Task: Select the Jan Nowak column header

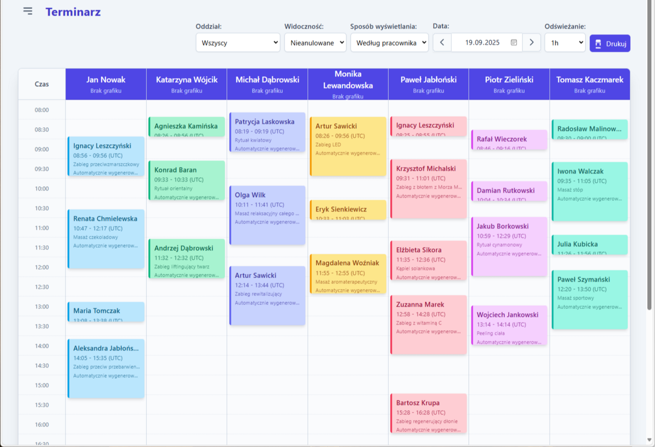Action: (106, 84)
